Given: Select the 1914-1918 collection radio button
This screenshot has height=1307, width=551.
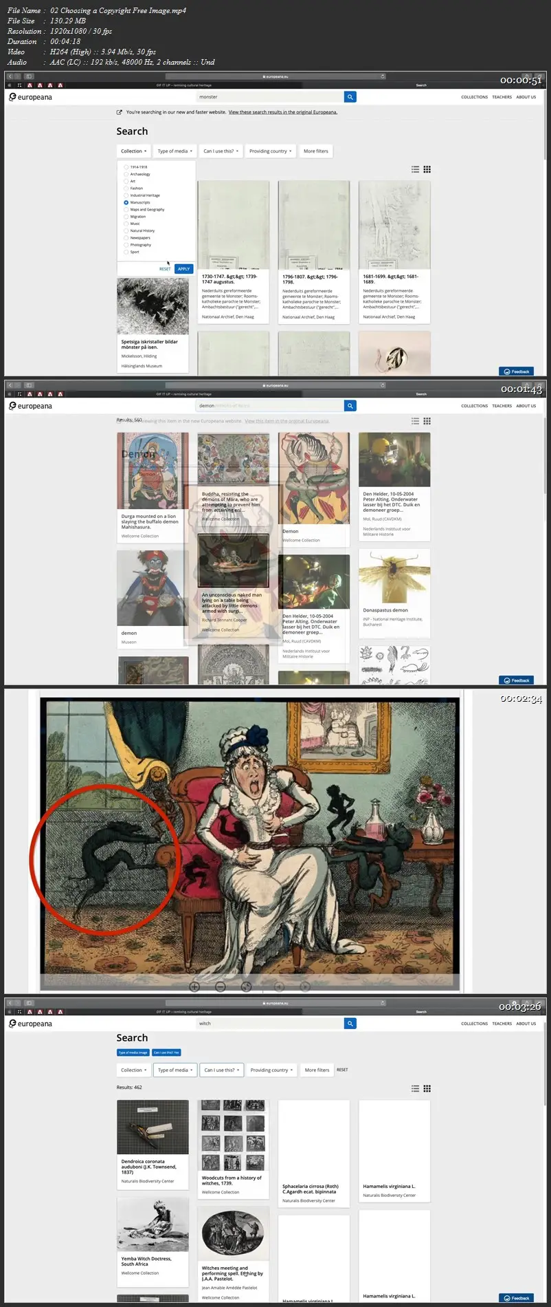Looking at the screenshot, I should [126, 167].
